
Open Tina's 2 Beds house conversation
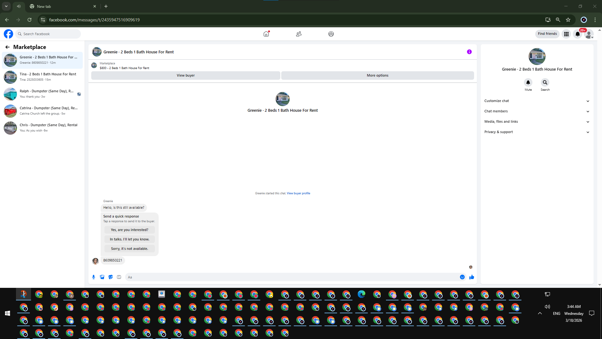click(43, 77)
